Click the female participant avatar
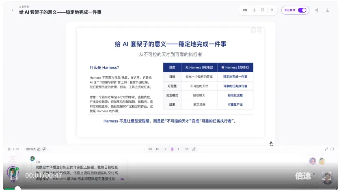The width and height of the screenshot is (339, 191). click(x=313, y=161)
